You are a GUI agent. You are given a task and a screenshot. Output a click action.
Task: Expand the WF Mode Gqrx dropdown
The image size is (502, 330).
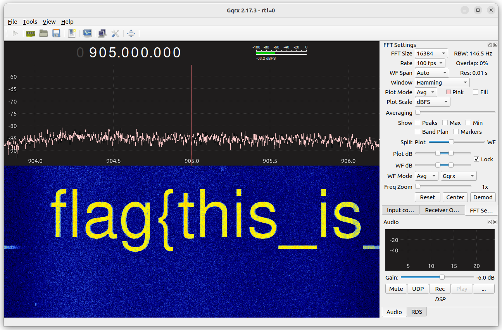(x=459, y=176)
